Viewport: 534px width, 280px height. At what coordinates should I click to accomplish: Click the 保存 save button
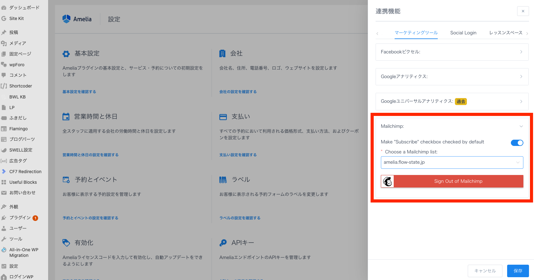[518, 271]
